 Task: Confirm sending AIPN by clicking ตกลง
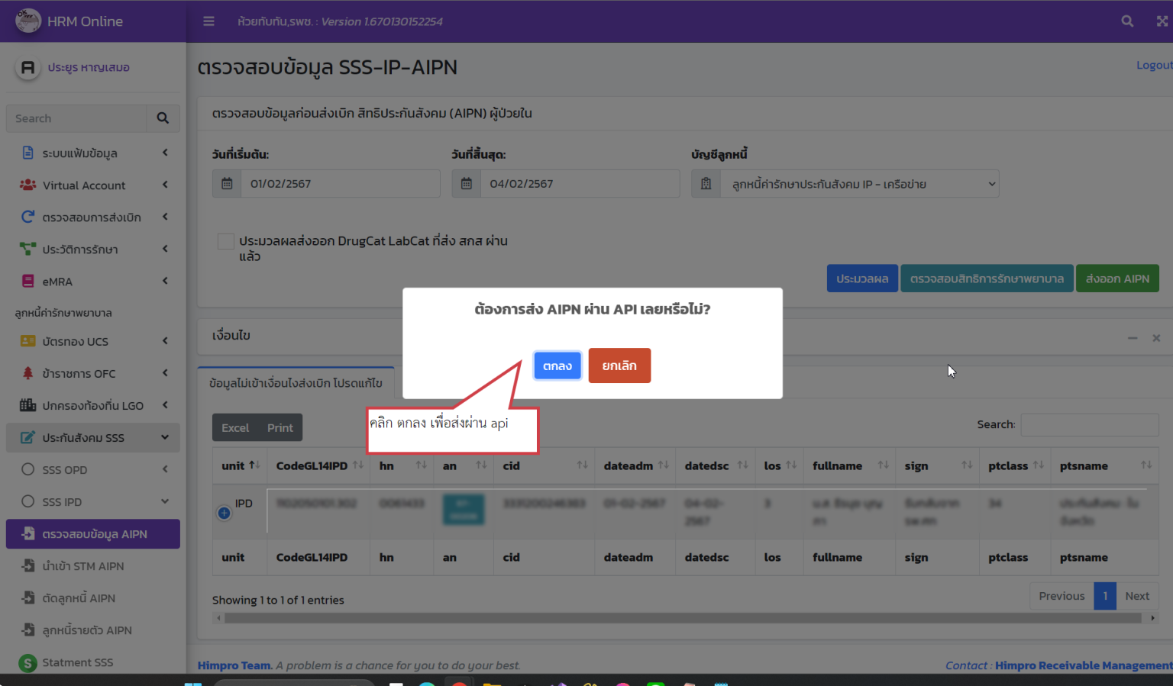[557, 366]
